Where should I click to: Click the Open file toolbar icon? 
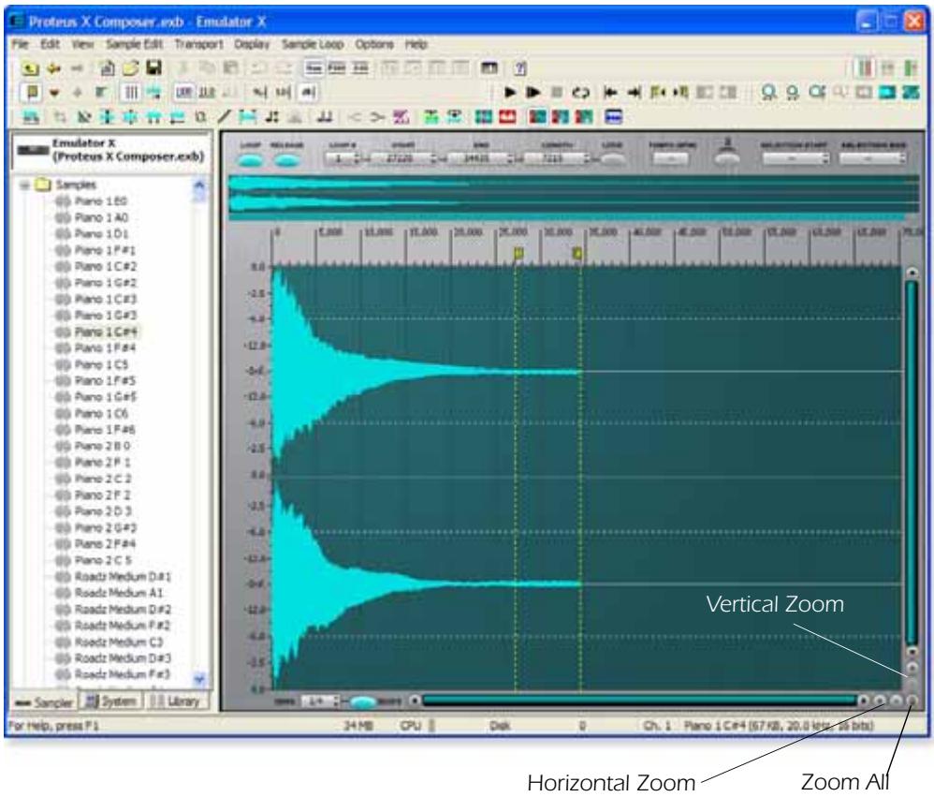point(131,68)
